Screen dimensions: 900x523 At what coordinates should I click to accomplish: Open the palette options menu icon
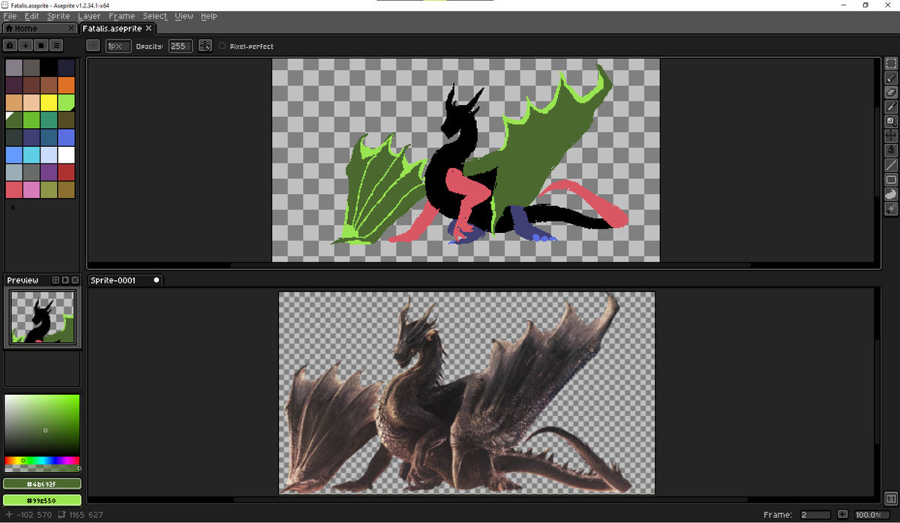pyautogui.click(x=55, y=46)
